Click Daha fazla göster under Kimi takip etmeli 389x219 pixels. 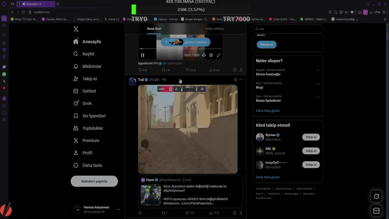click(268, 177)
